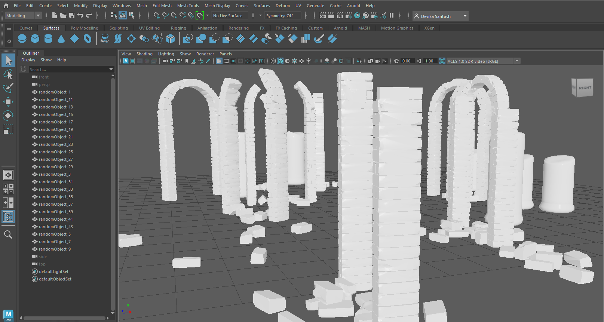Select the NURBS torus shelf icon

(88, 39)
